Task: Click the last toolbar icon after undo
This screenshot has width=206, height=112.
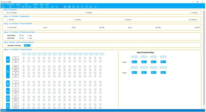Action: point(95,7)
